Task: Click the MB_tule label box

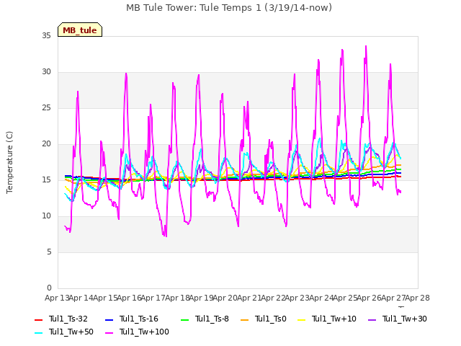Action: (x=80, y=30)
